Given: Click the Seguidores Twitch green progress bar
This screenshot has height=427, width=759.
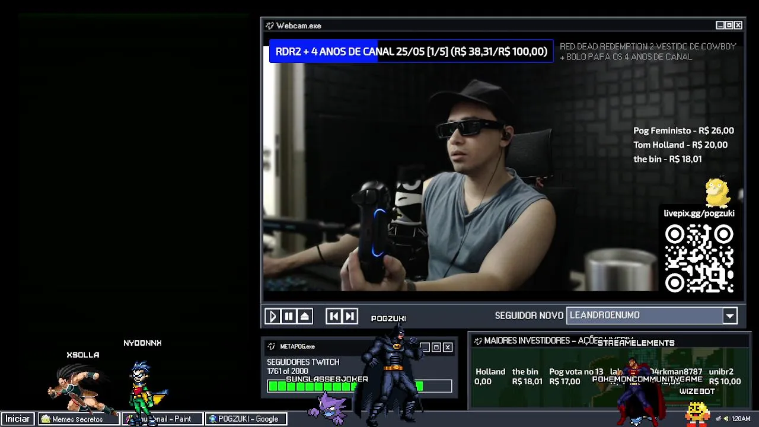Looking at the screenshot, I should 359,387.
